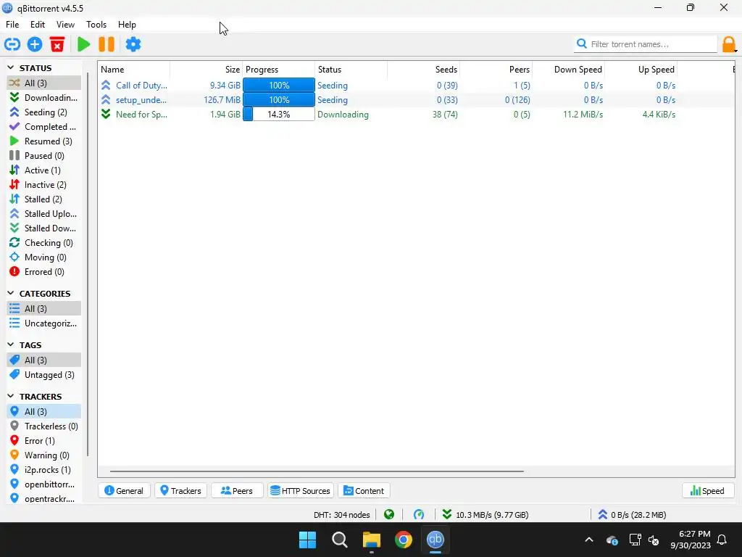Sort torrents by the Size column
742x557 pixels.
(207, 70)
